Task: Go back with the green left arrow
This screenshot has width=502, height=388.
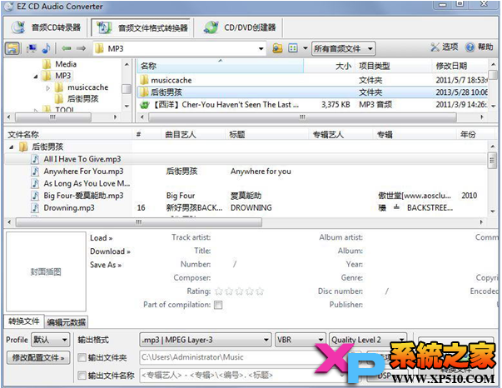Action: pos(67,48)
